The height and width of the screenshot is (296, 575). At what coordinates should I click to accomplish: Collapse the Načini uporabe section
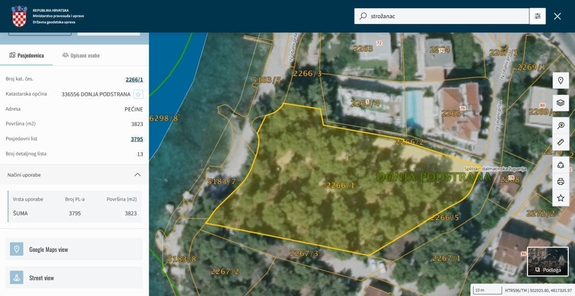pyautogui.click(x=138, y=175)
